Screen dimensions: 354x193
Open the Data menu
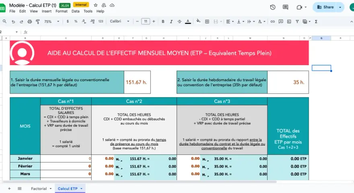coord(75,11)
